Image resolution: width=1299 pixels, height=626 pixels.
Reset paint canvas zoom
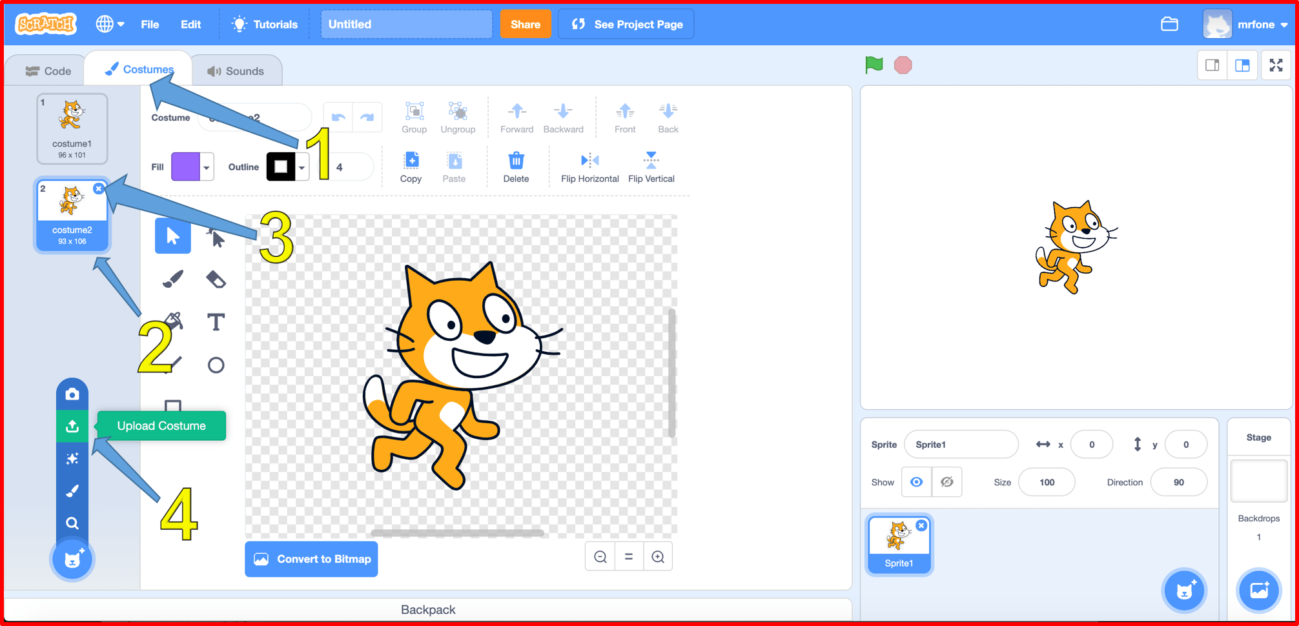(629, 557)
